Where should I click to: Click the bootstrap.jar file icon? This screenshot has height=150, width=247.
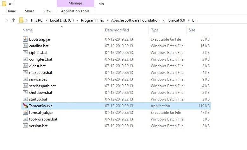tap(25, 39)
